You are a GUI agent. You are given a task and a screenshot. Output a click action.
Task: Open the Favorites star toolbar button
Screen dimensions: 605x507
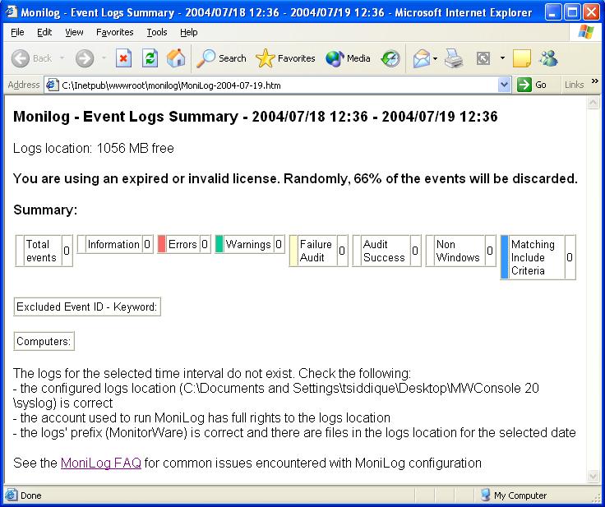tap(285, 58)
